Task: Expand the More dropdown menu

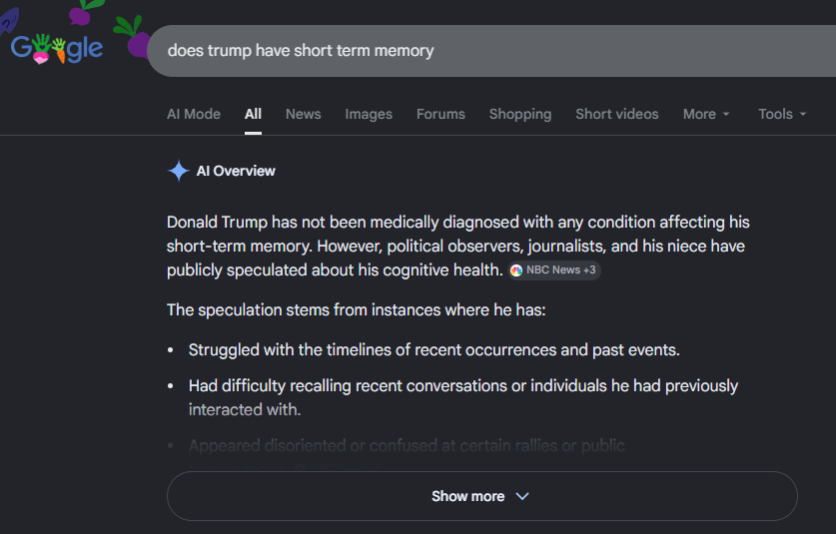Action: (706, 114)
